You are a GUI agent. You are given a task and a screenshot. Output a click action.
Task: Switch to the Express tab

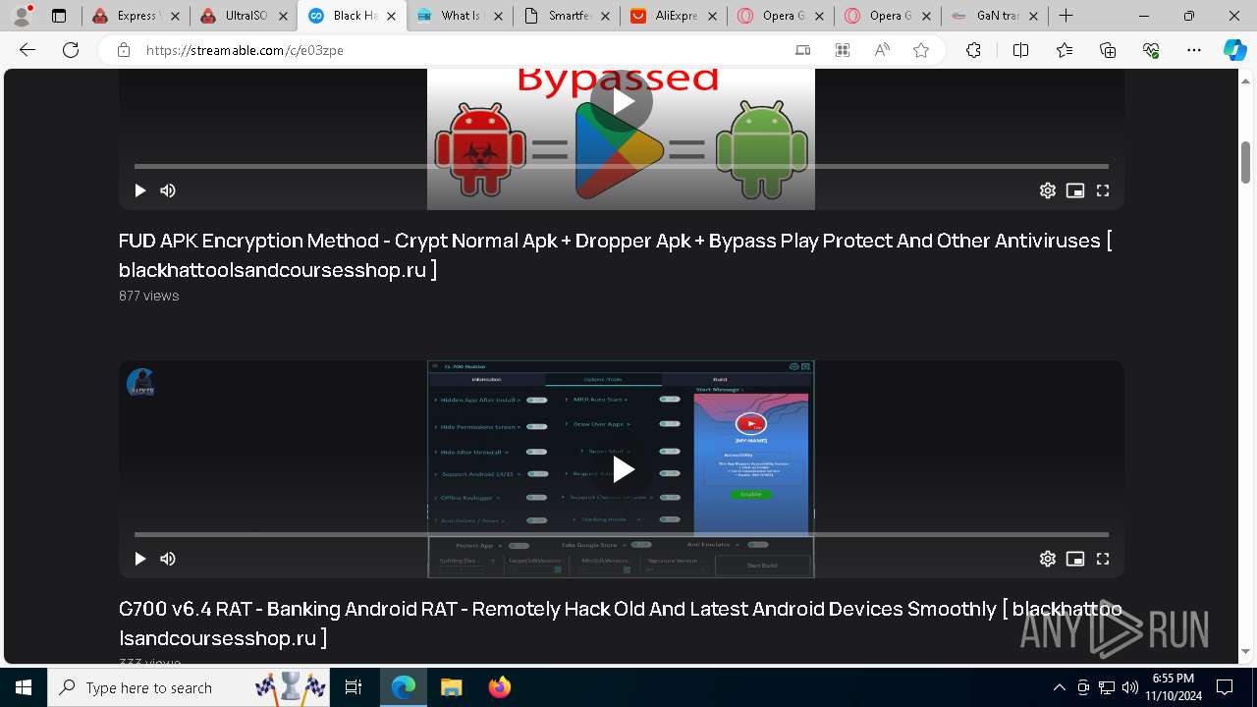(136, 16)
